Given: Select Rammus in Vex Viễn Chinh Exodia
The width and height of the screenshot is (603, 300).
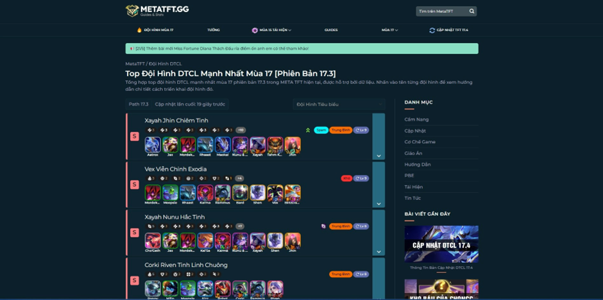Looking at the screenshot, I should point(223,193).
